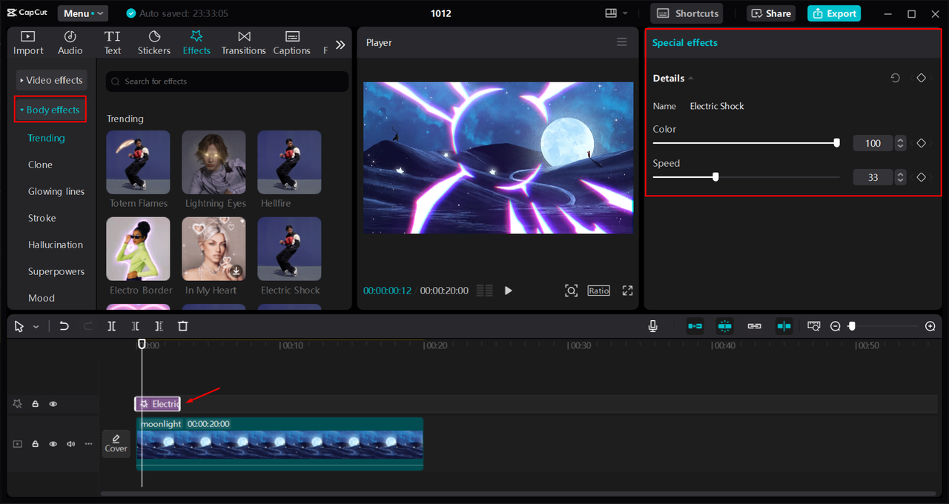
Task: Open the Superpowers subcategory
Action: click(x=56, y=271)
